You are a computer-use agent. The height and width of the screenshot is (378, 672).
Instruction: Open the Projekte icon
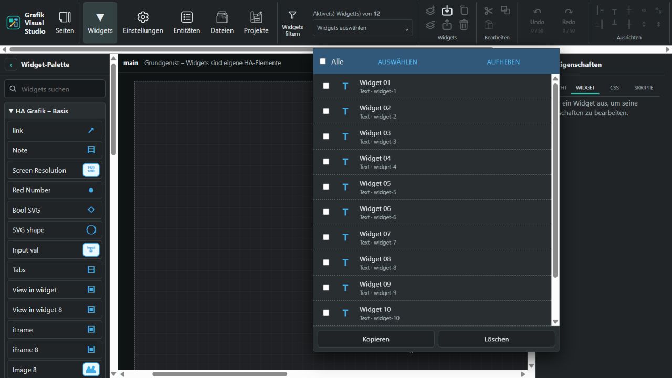pyautogui.click(x=256, y=17)
